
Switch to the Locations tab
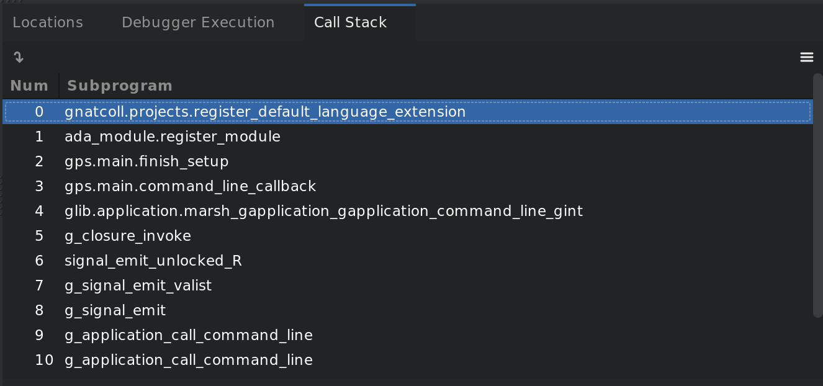click(x=48, y=22)
